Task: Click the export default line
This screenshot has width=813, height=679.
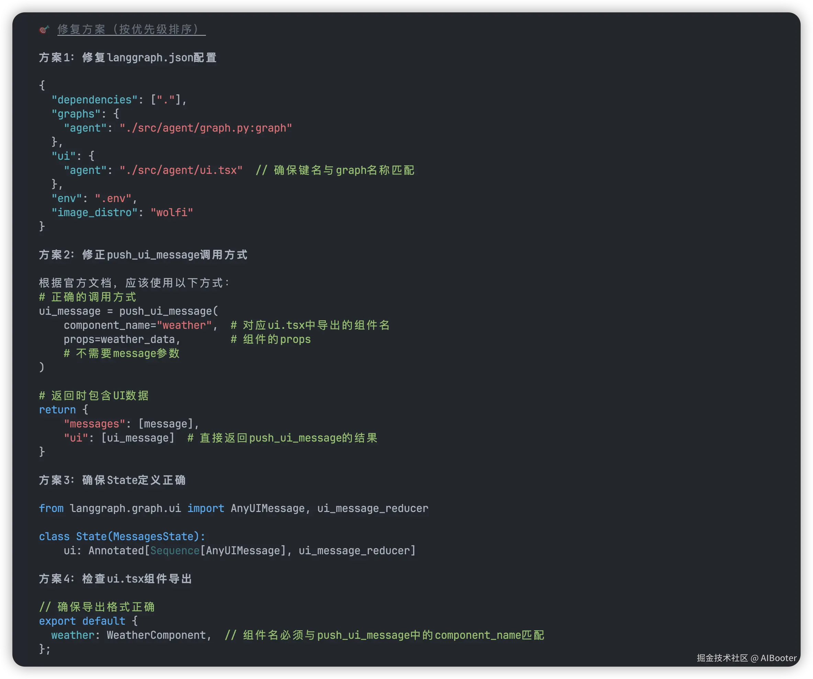Action: (x=88, y=621)
